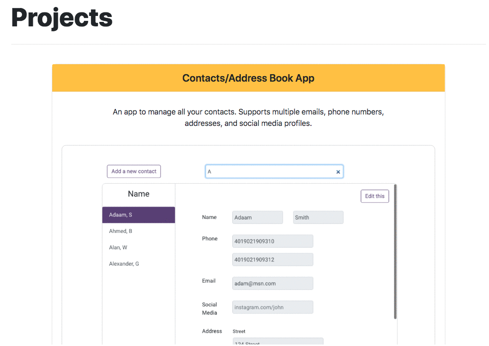Click the Name column header
The image size is (489, 346).
[138, 194]
